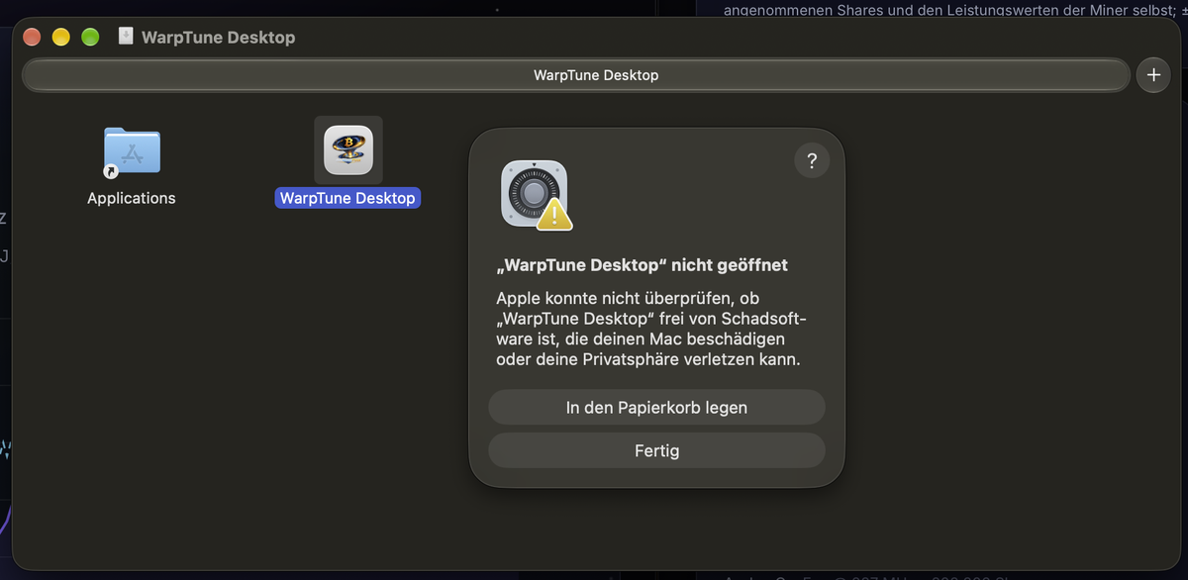Image resolution: width=1188 pixels, height=580 pixels.
Task: Minimize the window with yellow button
Action: 60,38
